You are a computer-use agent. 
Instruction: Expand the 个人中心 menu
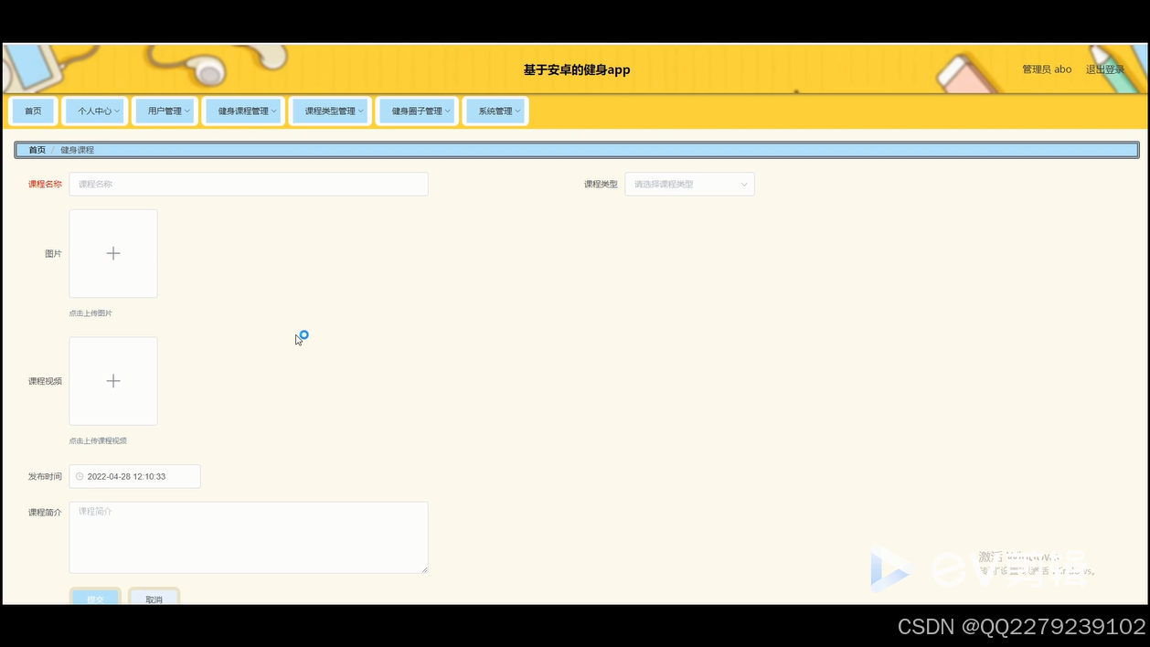point(95,110)
